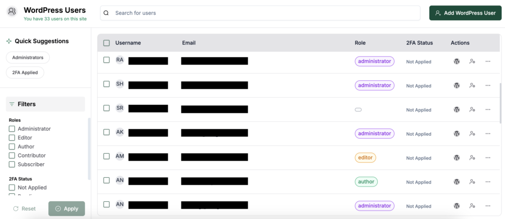
Task: Open WordPress login icon for SH user
Action: tap(457, 85)
